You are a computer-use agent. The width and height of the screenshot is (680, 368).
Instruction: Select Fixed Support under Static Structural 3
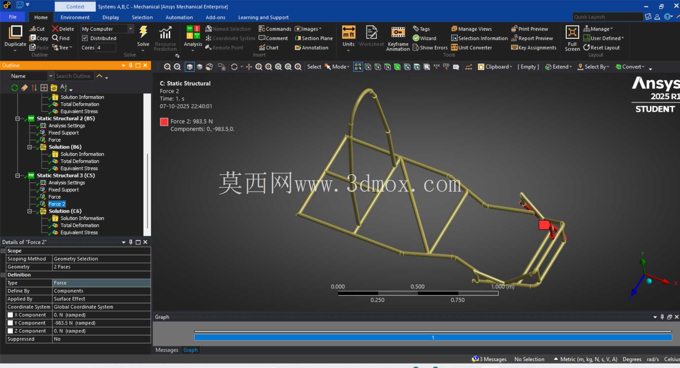coord(63,190)
